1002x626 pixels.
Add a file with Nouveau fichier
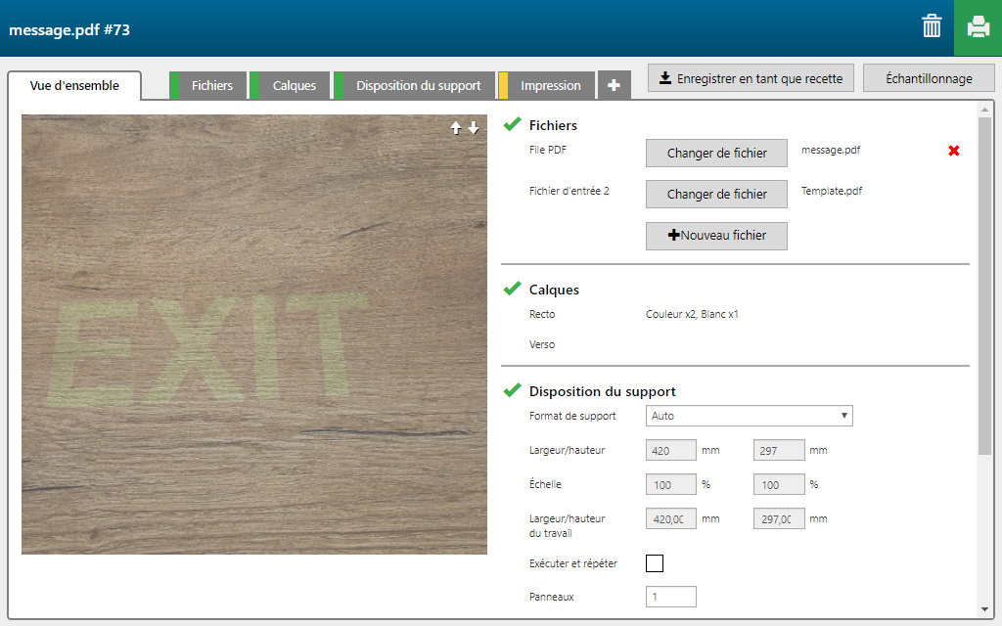pyautogui.click(x=716, y=236)
